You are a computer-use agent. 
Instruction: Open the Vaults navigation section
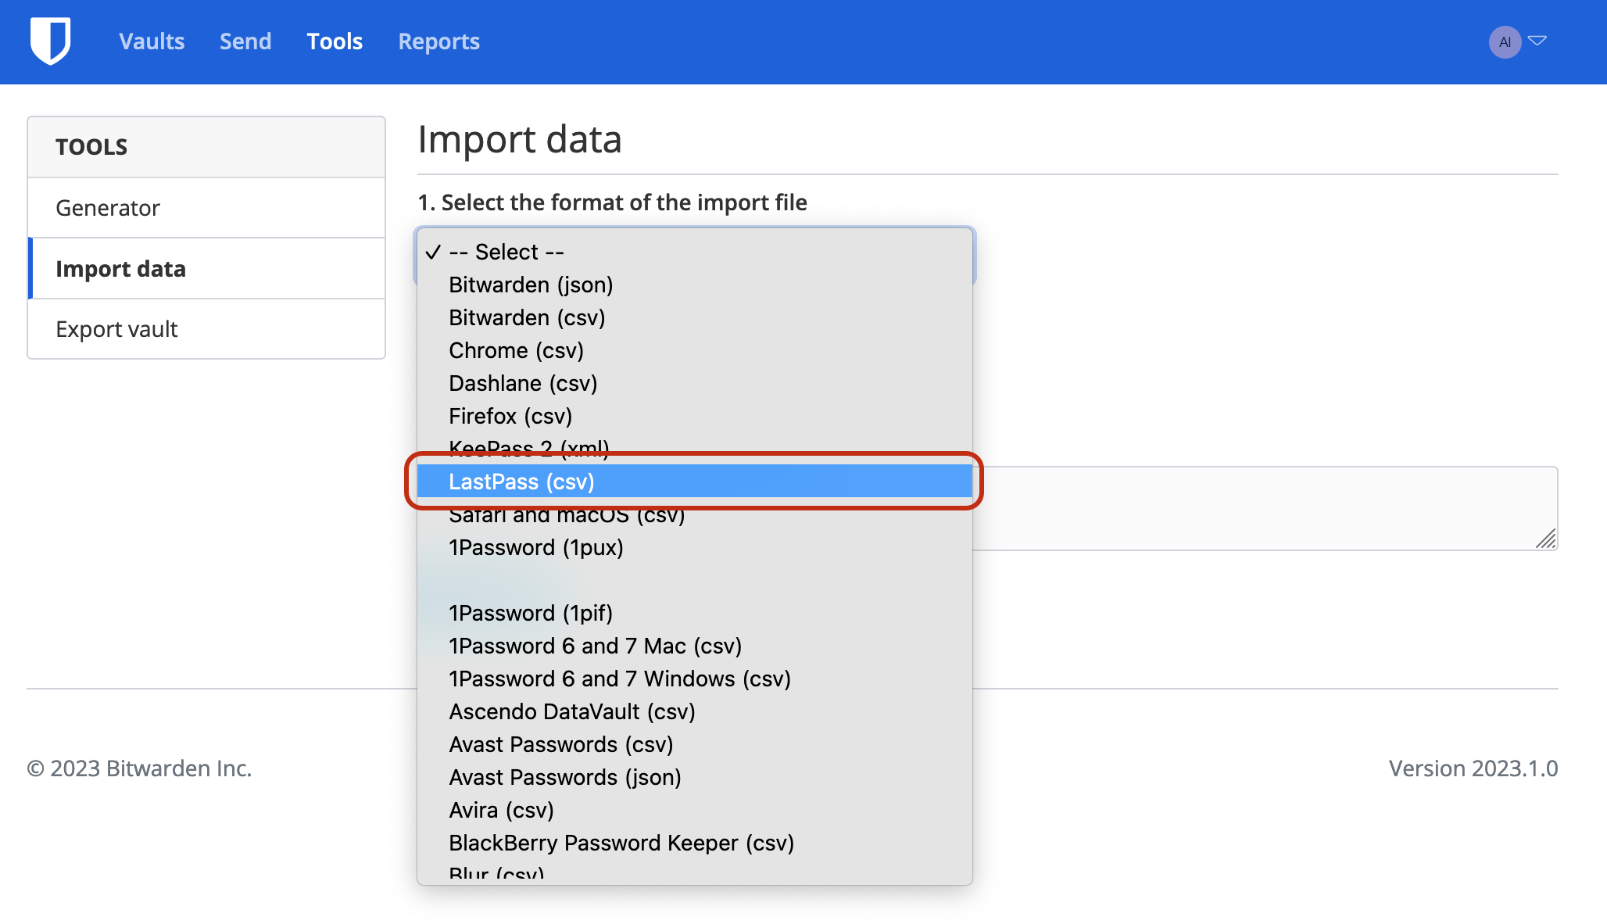click(x=151, y=41)
